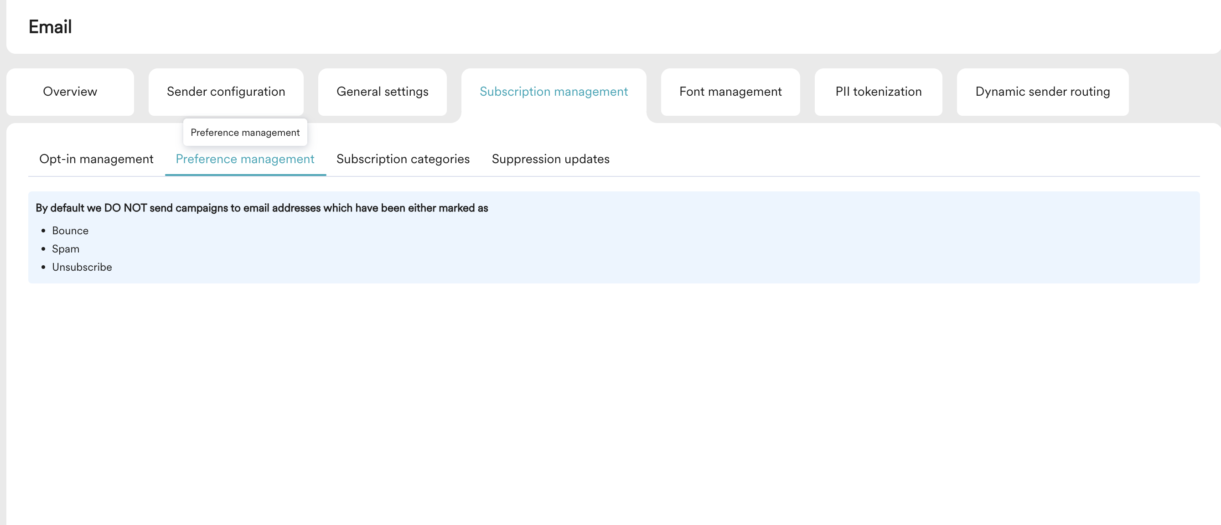Select the Unsubscribe list item
Screen dimensions: 1221x525
[82, 267]
